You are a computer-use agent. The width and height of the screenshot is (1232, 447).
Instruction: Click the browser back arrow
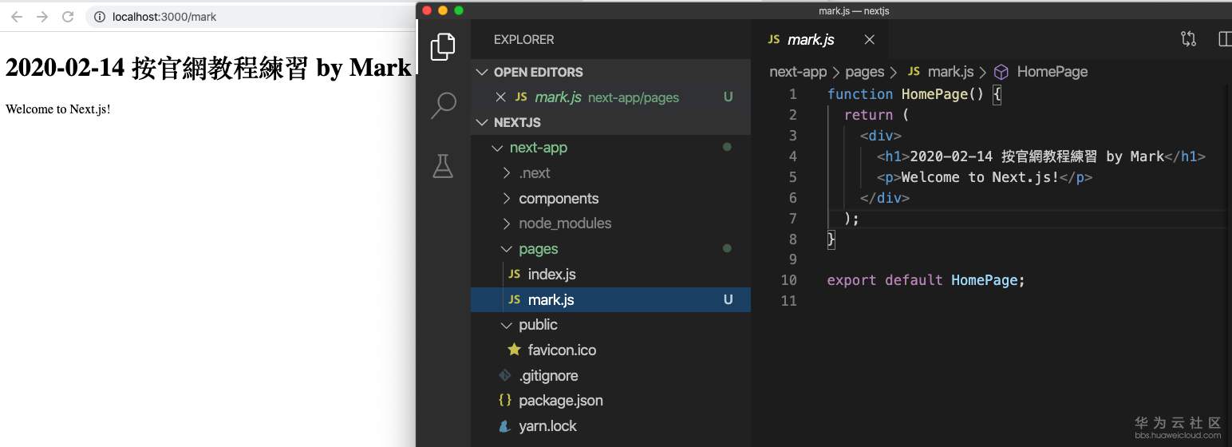click(x=17, y=17)
